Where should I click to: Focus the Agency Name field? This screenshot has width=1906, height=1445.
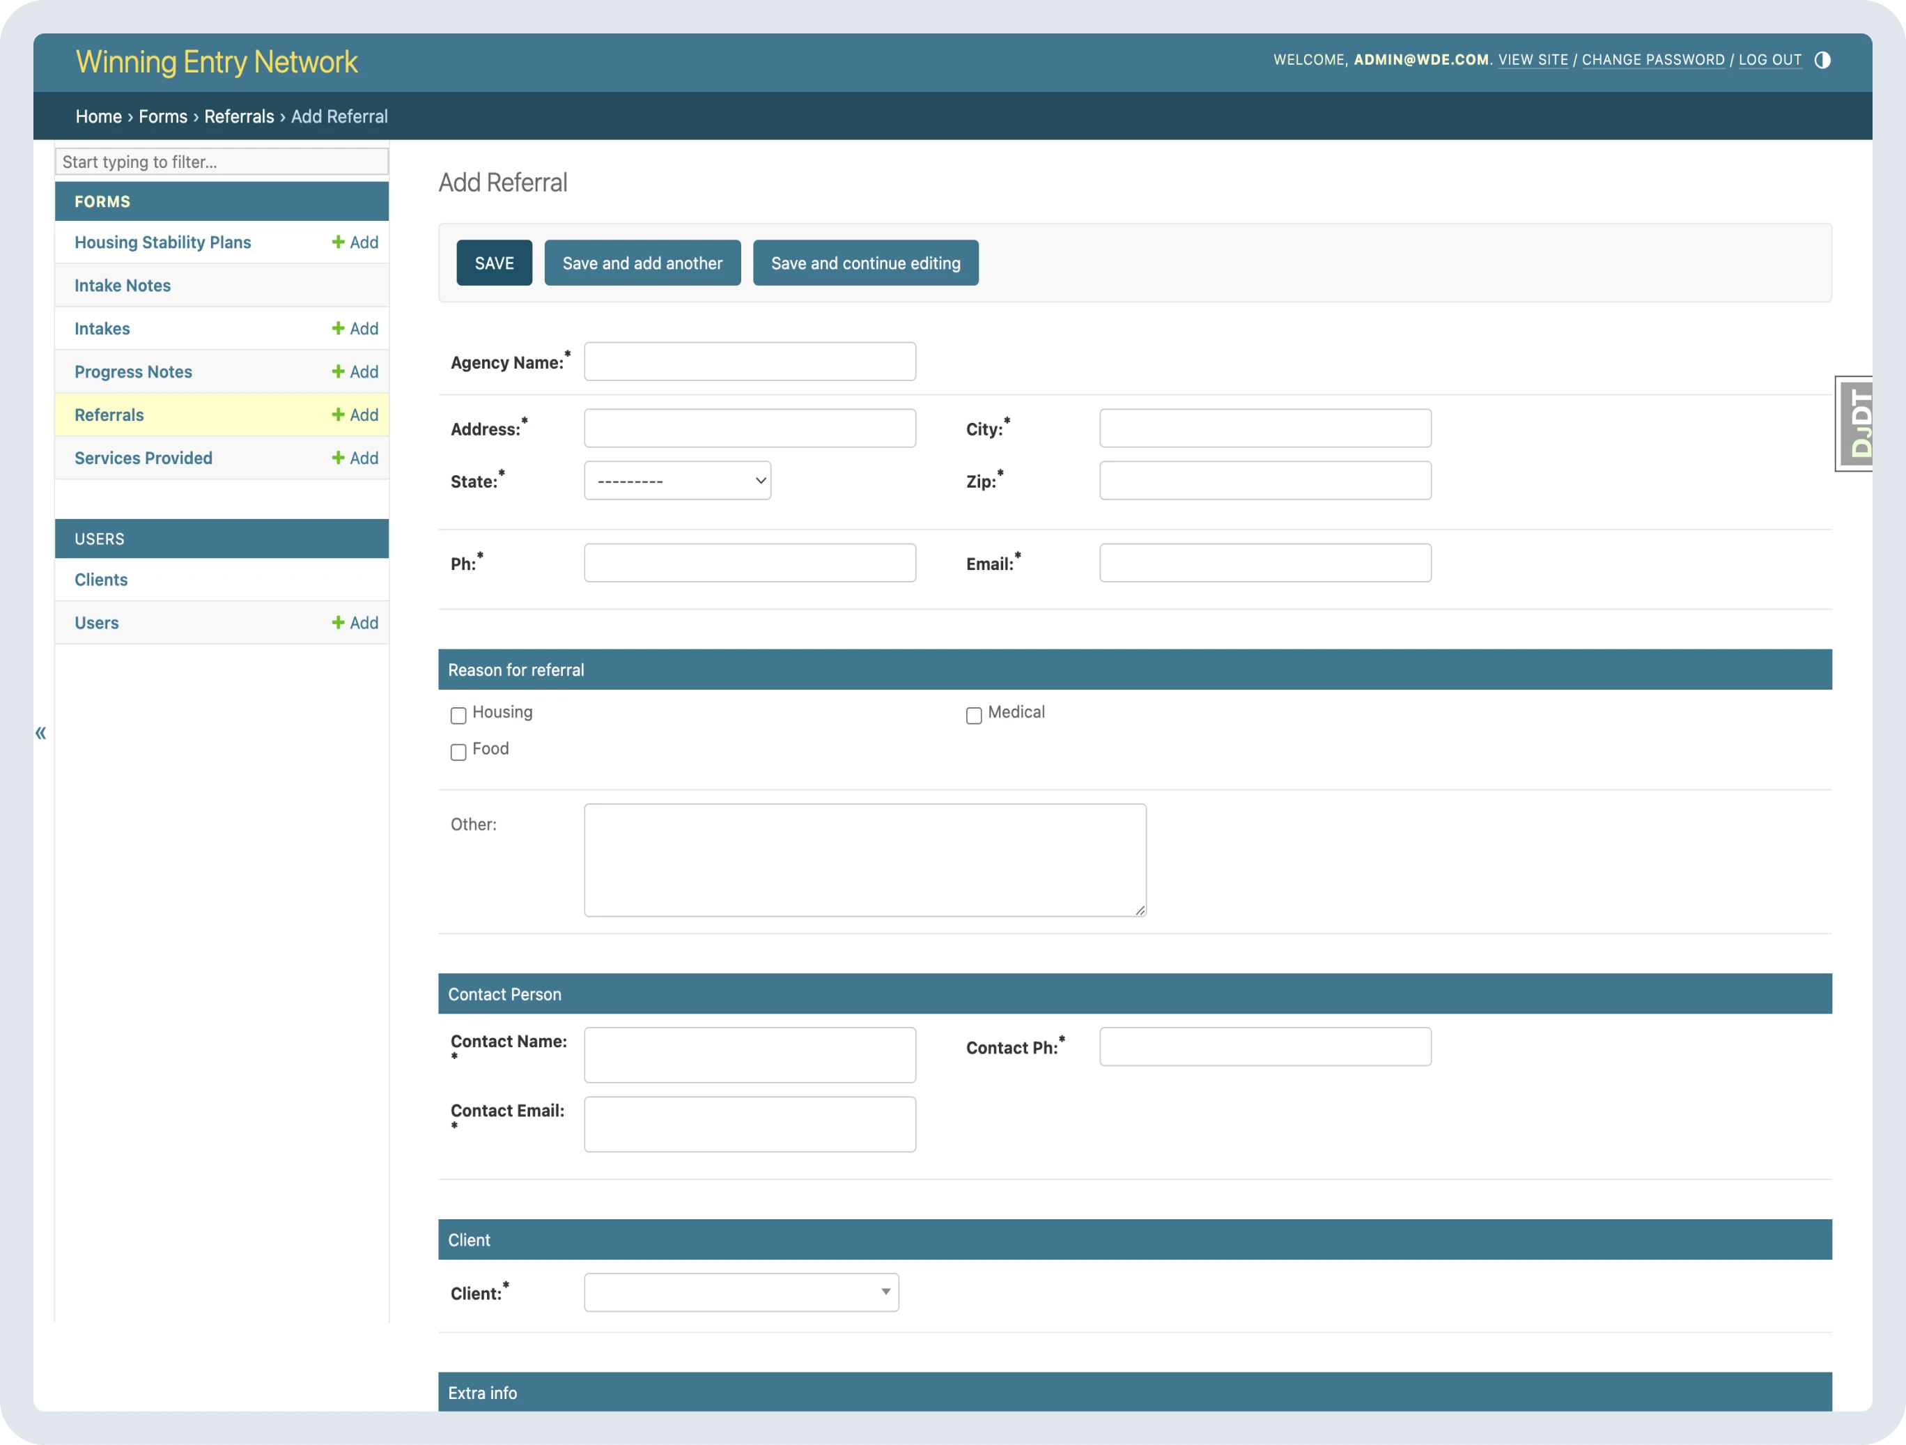point(750,361)
